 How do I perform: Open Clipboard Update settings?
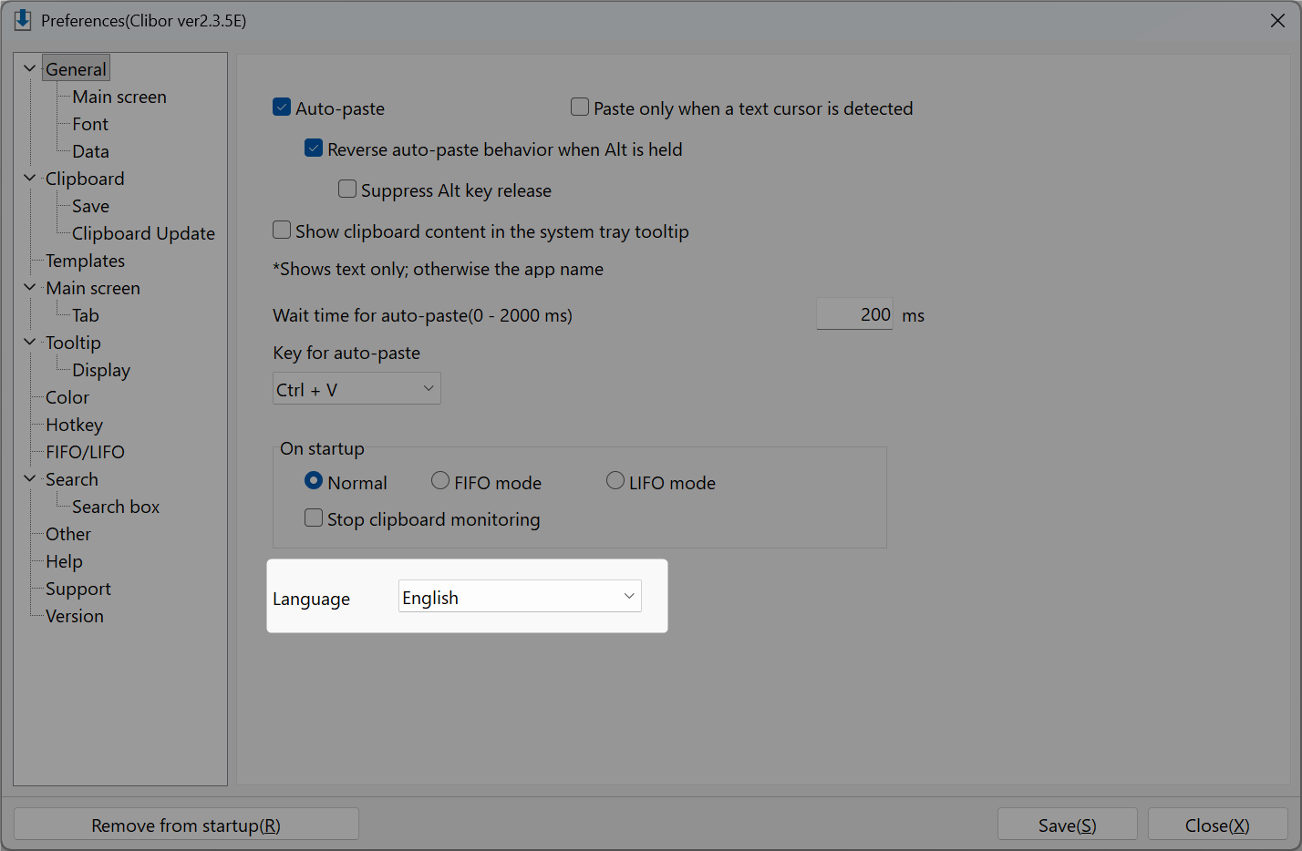(143, 233)
